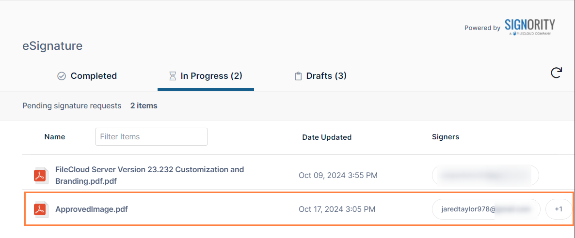Open the Drafts (3) tab

(x=326, y=76)
